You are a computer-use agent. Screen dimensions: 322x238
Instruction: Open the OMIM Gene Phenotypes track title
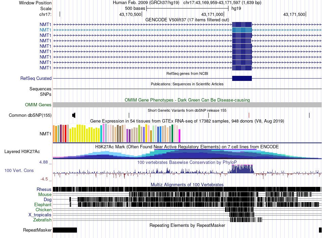tap(187, 100)
